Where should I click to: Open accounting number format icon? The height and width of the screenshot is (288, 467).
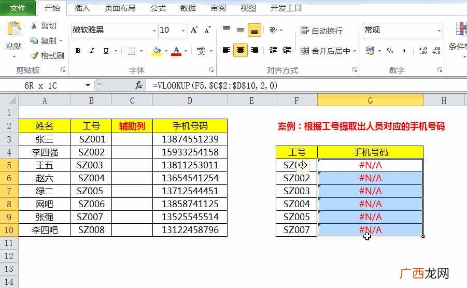370,51
